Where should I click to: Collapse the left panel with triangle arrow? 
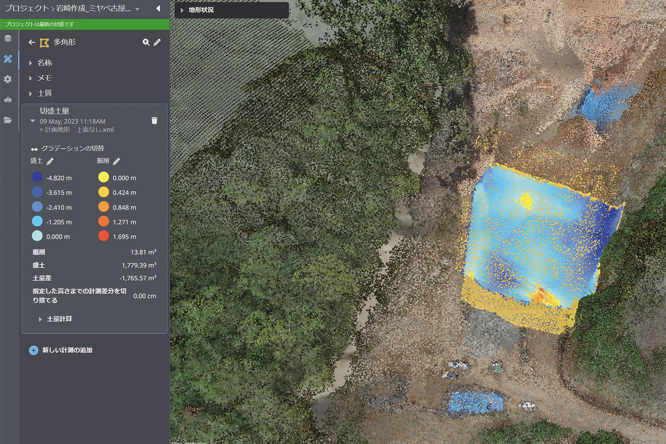[158, 8]
